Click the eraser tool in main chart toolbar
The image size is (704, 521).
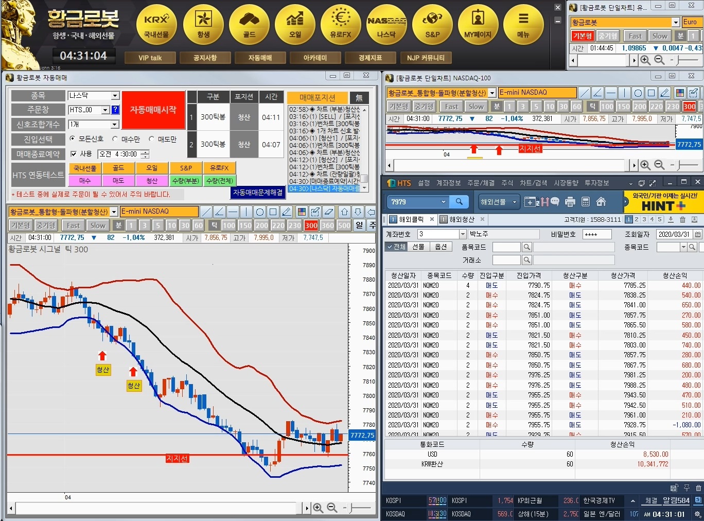[329, 212]
